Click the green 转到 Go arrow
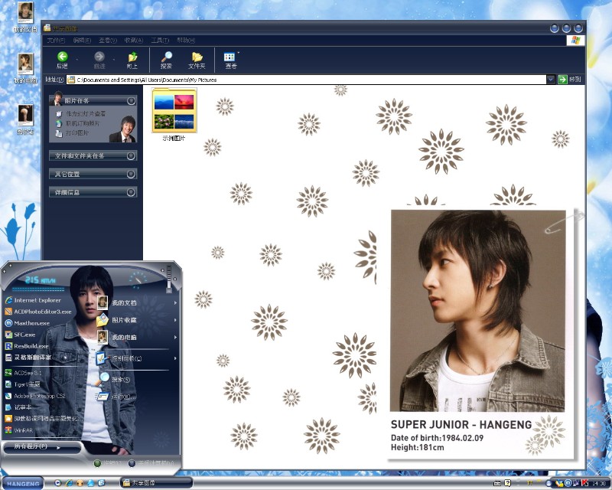This screenshot has width=612, height=490. pos(562,80)
